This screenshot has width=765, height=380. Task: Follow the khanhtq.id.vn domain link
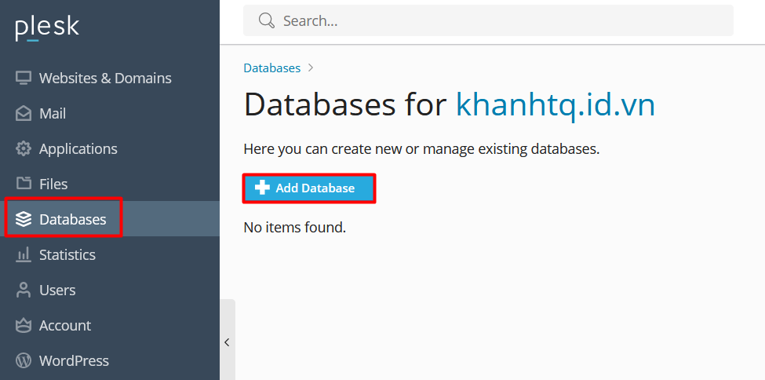(555, 104)
